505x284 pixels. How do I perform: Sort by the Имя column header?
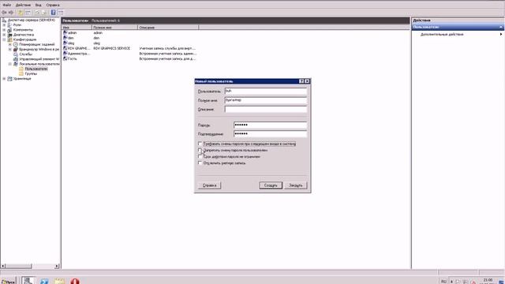[x=77, y=28]
